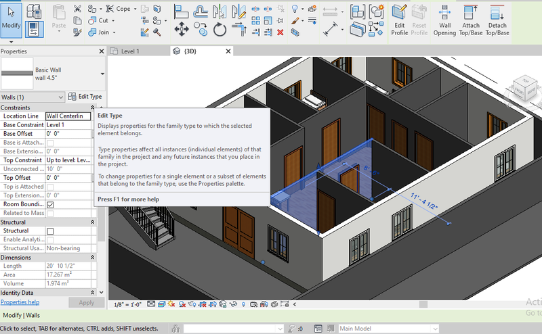Click the Detach Top/Base button
The height and width of the screenshot is (334, 542).
497,20
